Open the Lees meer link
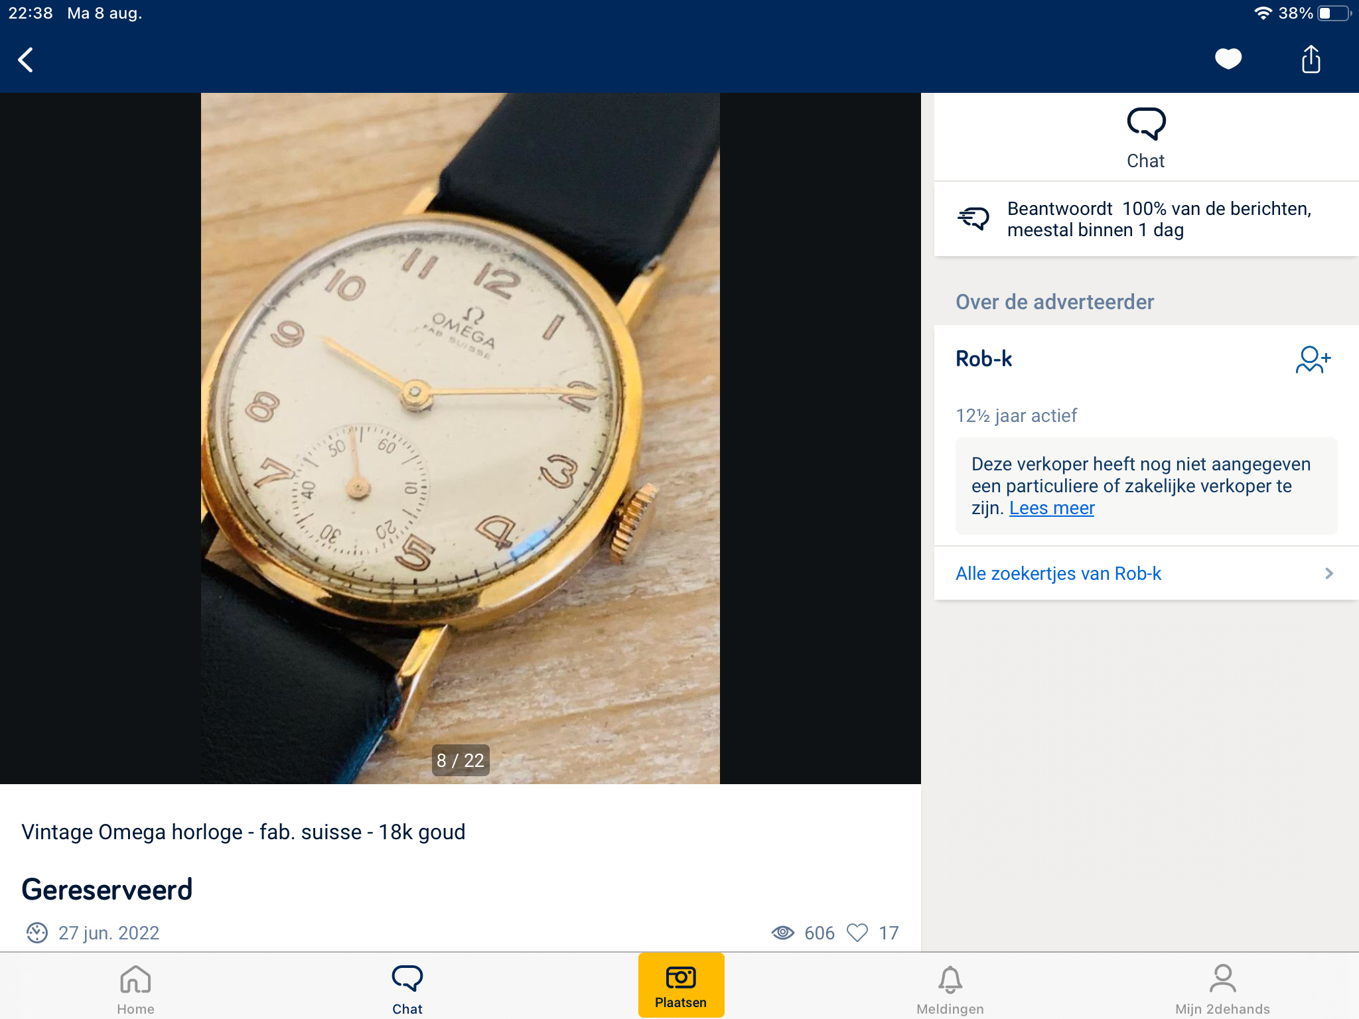1359x1019 pixels. (1052, 508)
